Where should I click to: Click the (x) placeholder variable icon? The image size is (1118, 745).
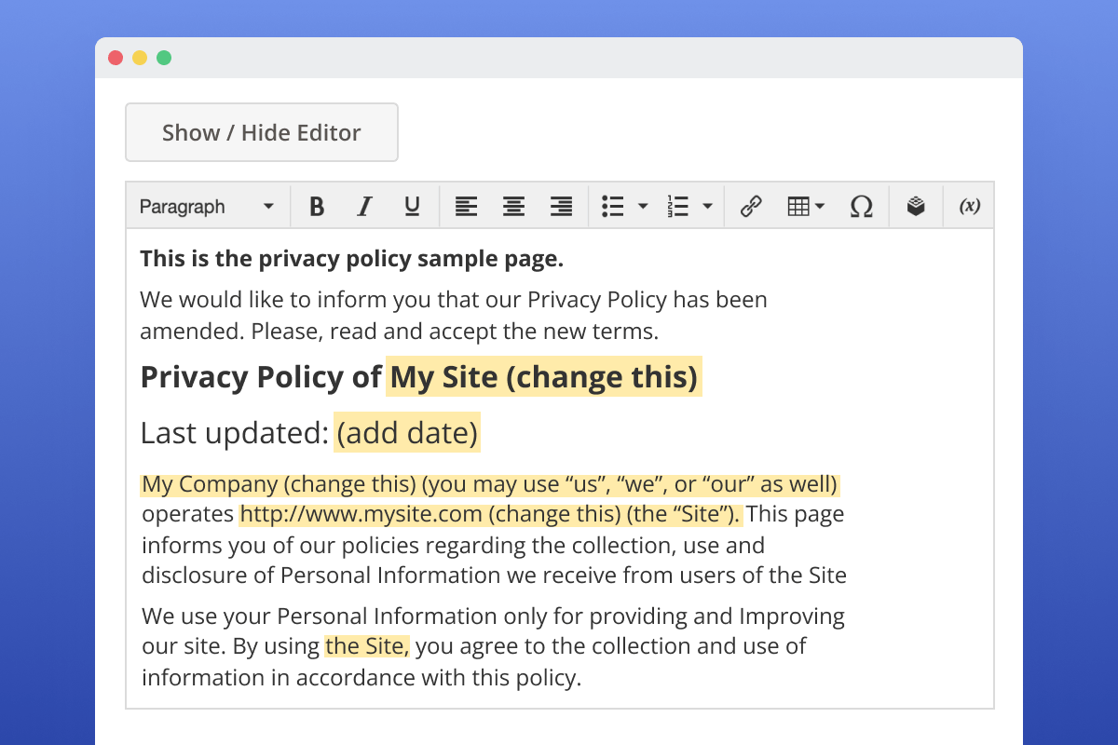[x=969, y=206]
